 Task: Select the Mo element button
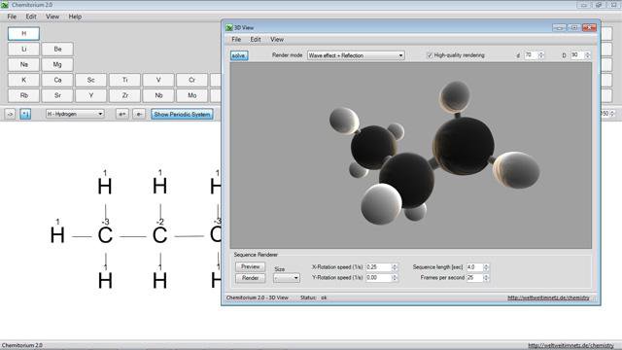click(192, 95)
